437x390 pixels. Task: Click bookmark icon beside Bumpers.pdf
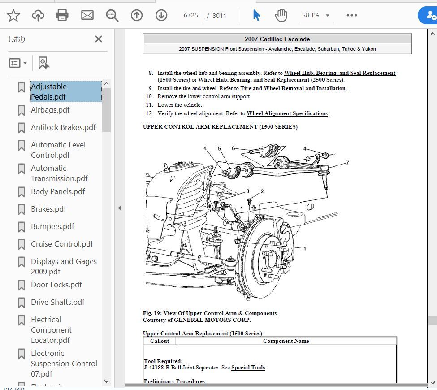pos(22,227)
